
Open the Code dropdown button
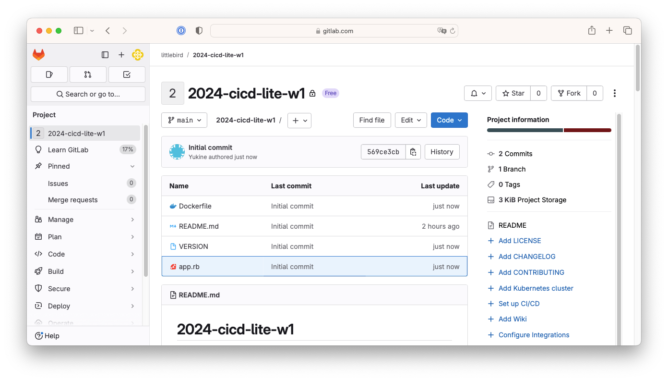coord(449,120)
